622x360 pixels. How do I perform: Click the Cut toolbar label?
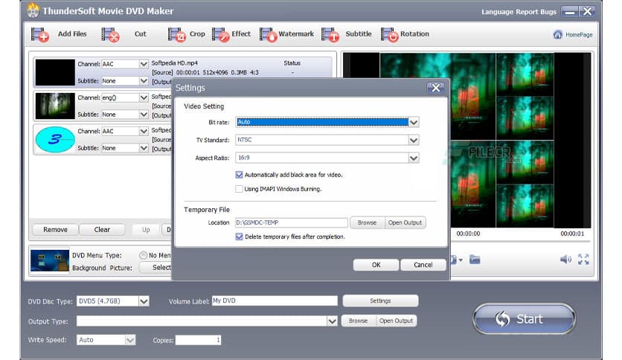140,34
